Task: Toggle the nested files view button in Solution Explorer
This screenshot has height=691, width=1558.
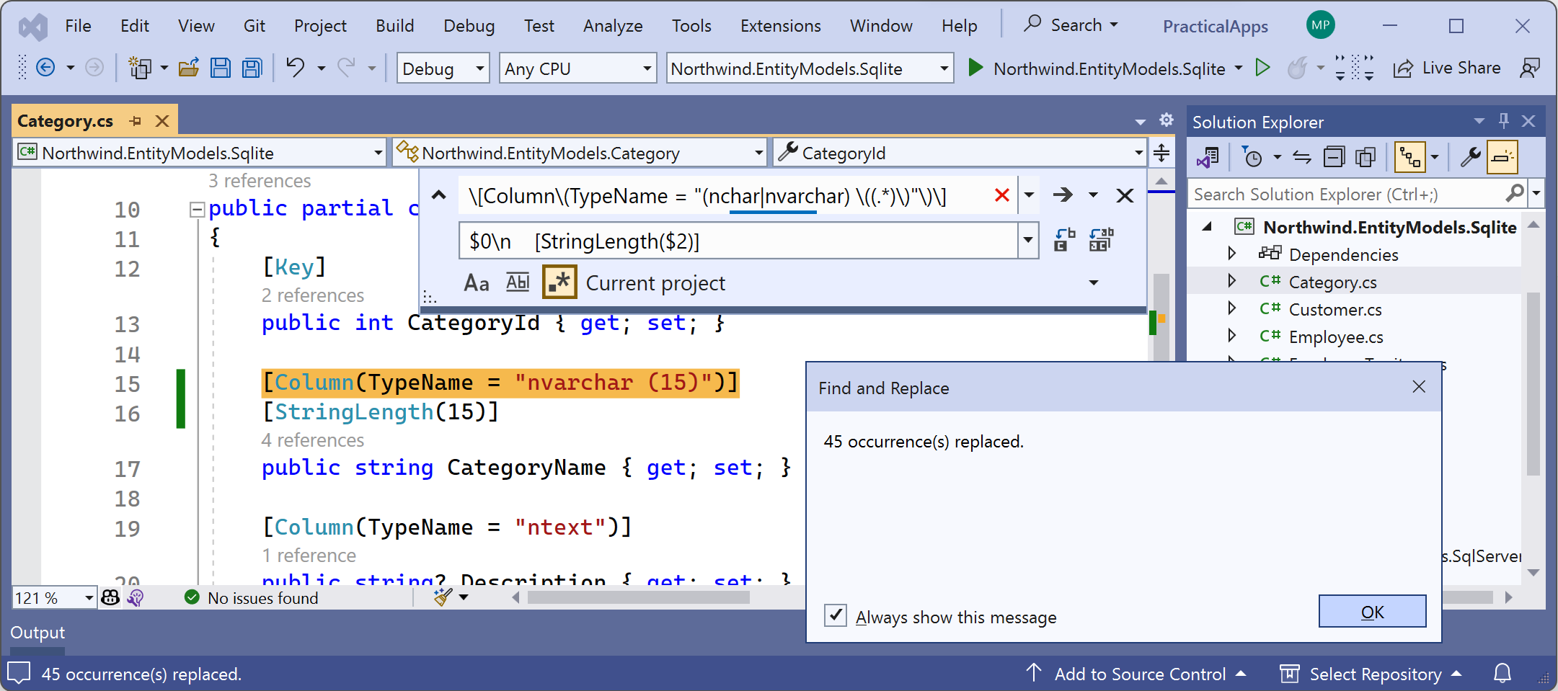Action: [1410, 157]
